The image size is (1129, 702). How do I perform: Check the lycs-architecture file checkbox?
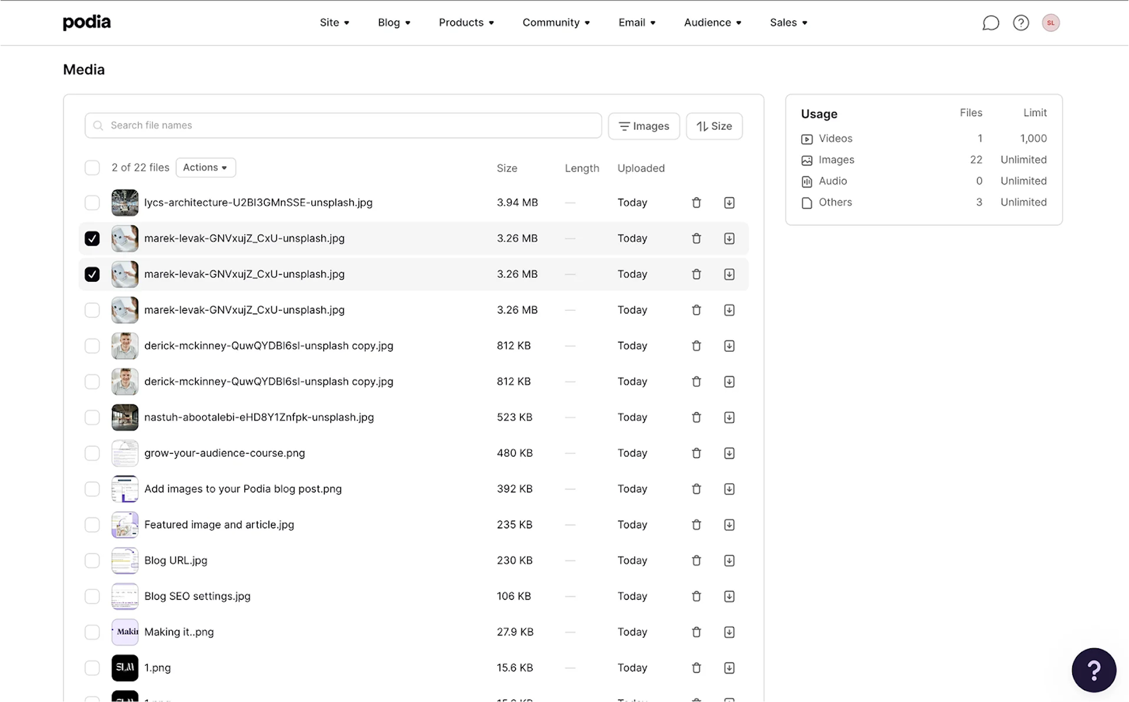click(92, 203)
